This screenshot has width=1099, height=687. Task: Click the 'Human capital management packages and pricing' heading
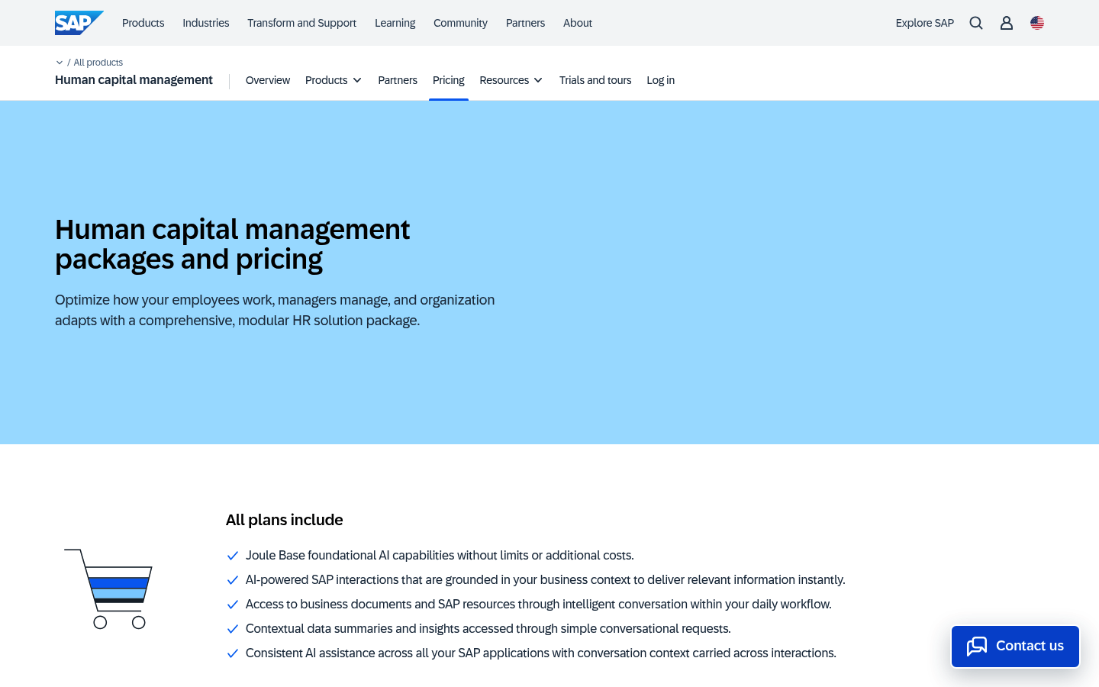(233, 244)
